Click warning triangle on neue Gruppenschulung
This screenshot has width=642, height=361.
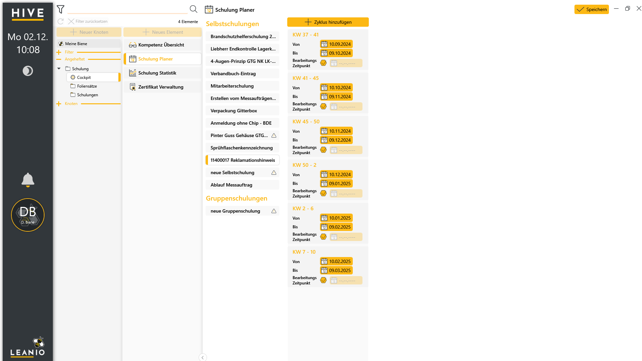coord(274,211)
